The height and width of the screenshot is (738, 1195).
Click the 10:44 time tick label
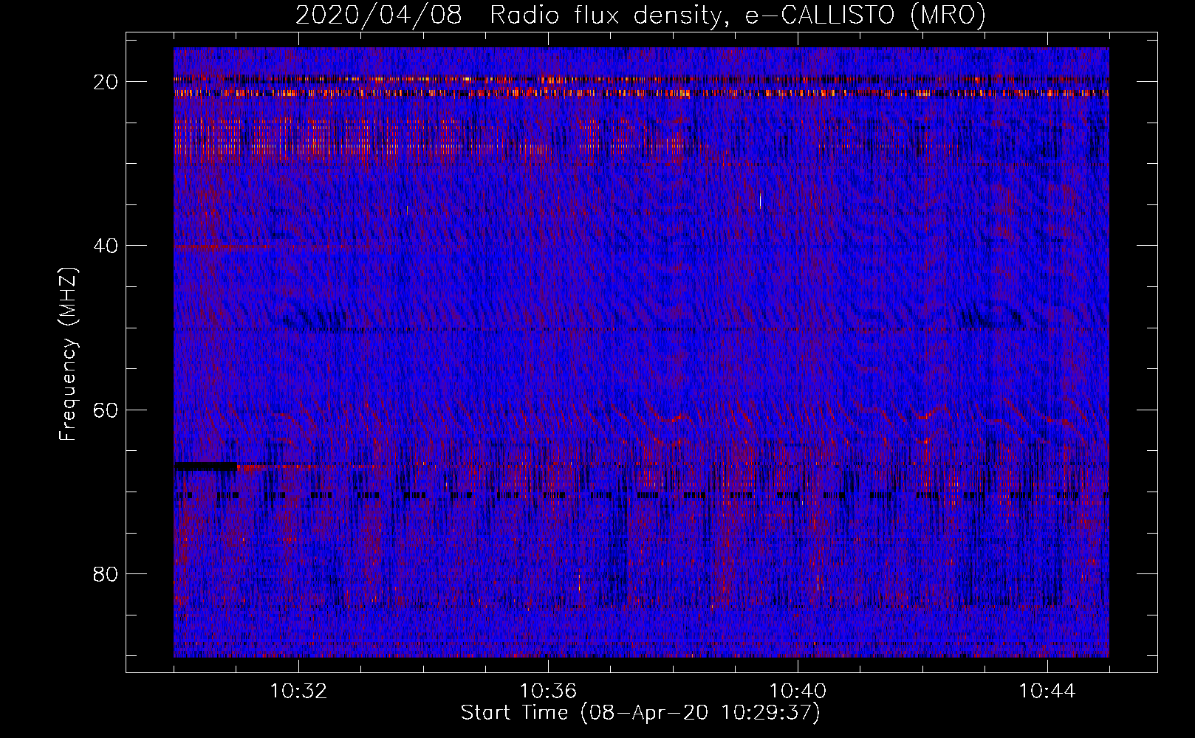click(1047, 692)
